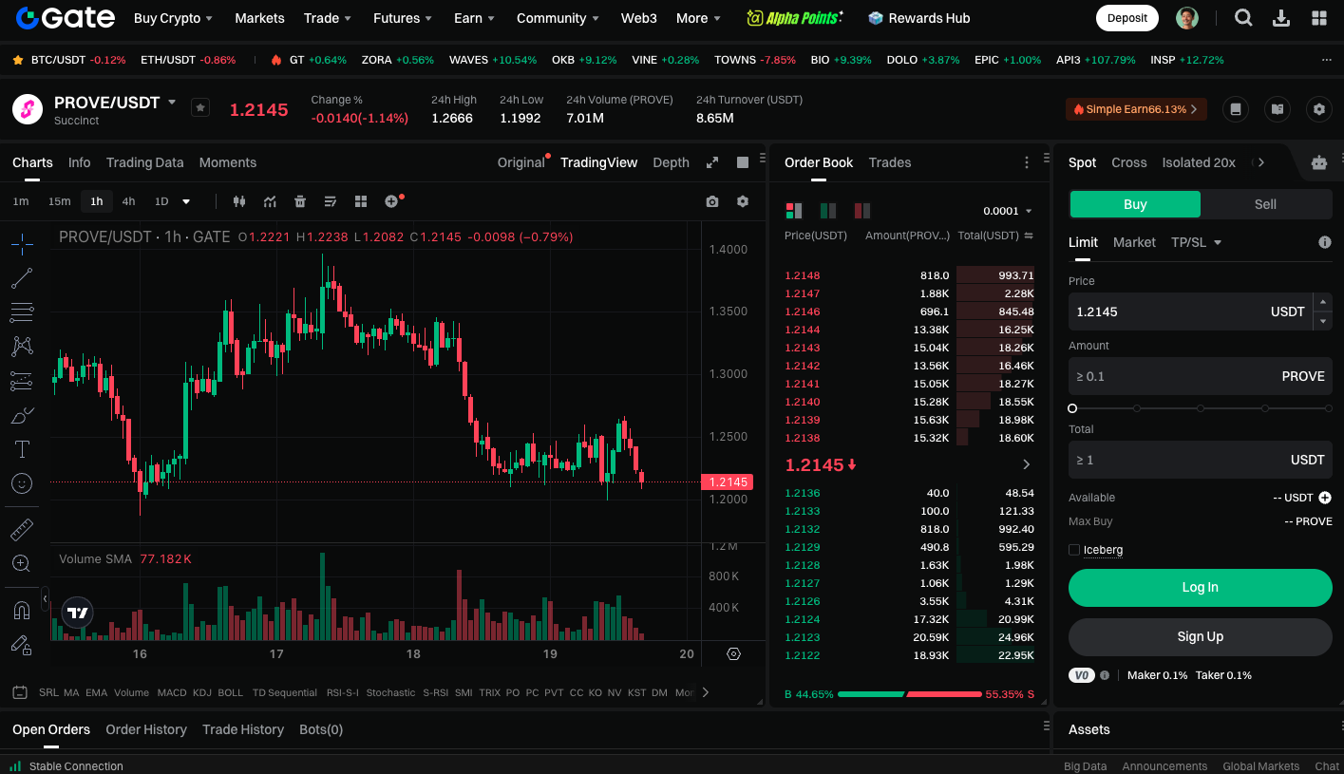
Task: Click the Total USDT input field
Action: [1200, 460]
